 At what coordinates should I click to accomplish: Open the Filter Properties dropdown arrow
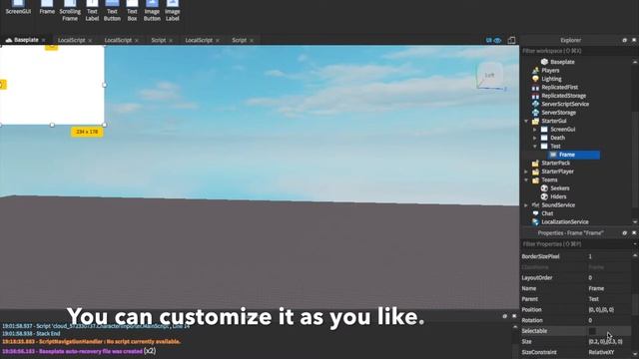635,244
